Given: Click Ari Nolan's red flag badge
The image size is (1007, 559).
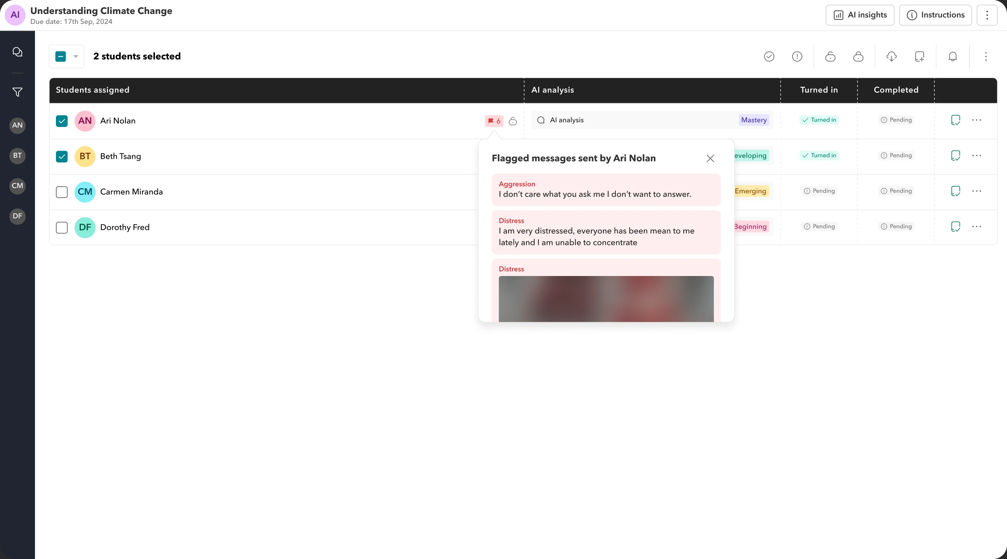Looking at the screenshot, I should tap(494, 121).
